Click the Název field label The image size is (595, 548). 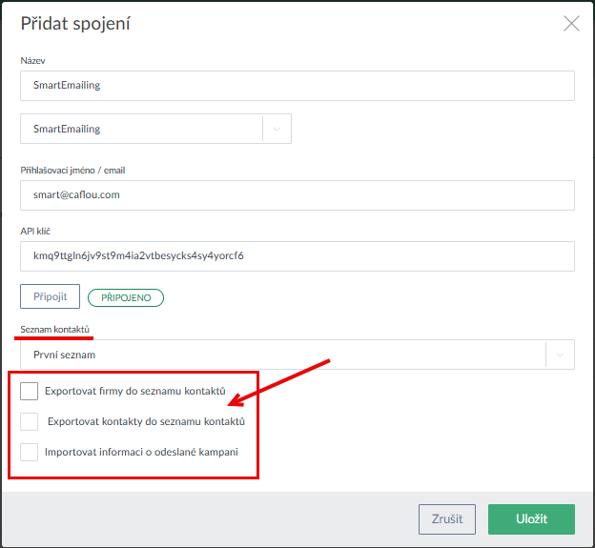click(x=33, y=61)
